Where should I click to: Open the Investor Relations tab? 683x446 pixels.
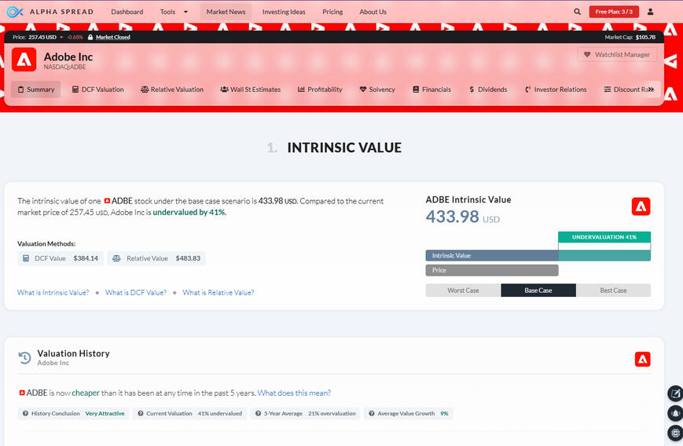coord(556,90)
